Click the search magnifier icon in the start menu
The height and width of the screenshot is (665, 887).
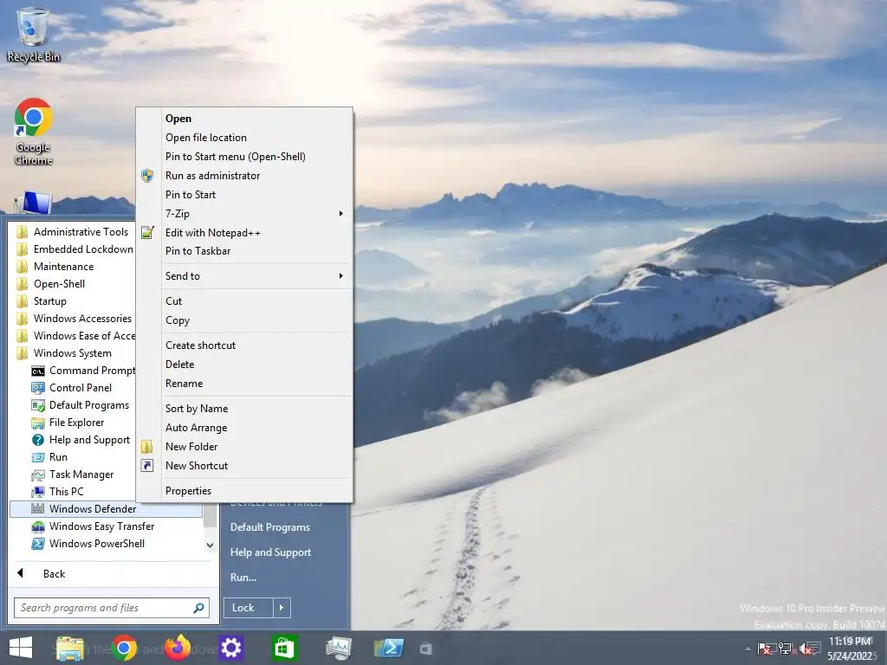tap(198, 608)
